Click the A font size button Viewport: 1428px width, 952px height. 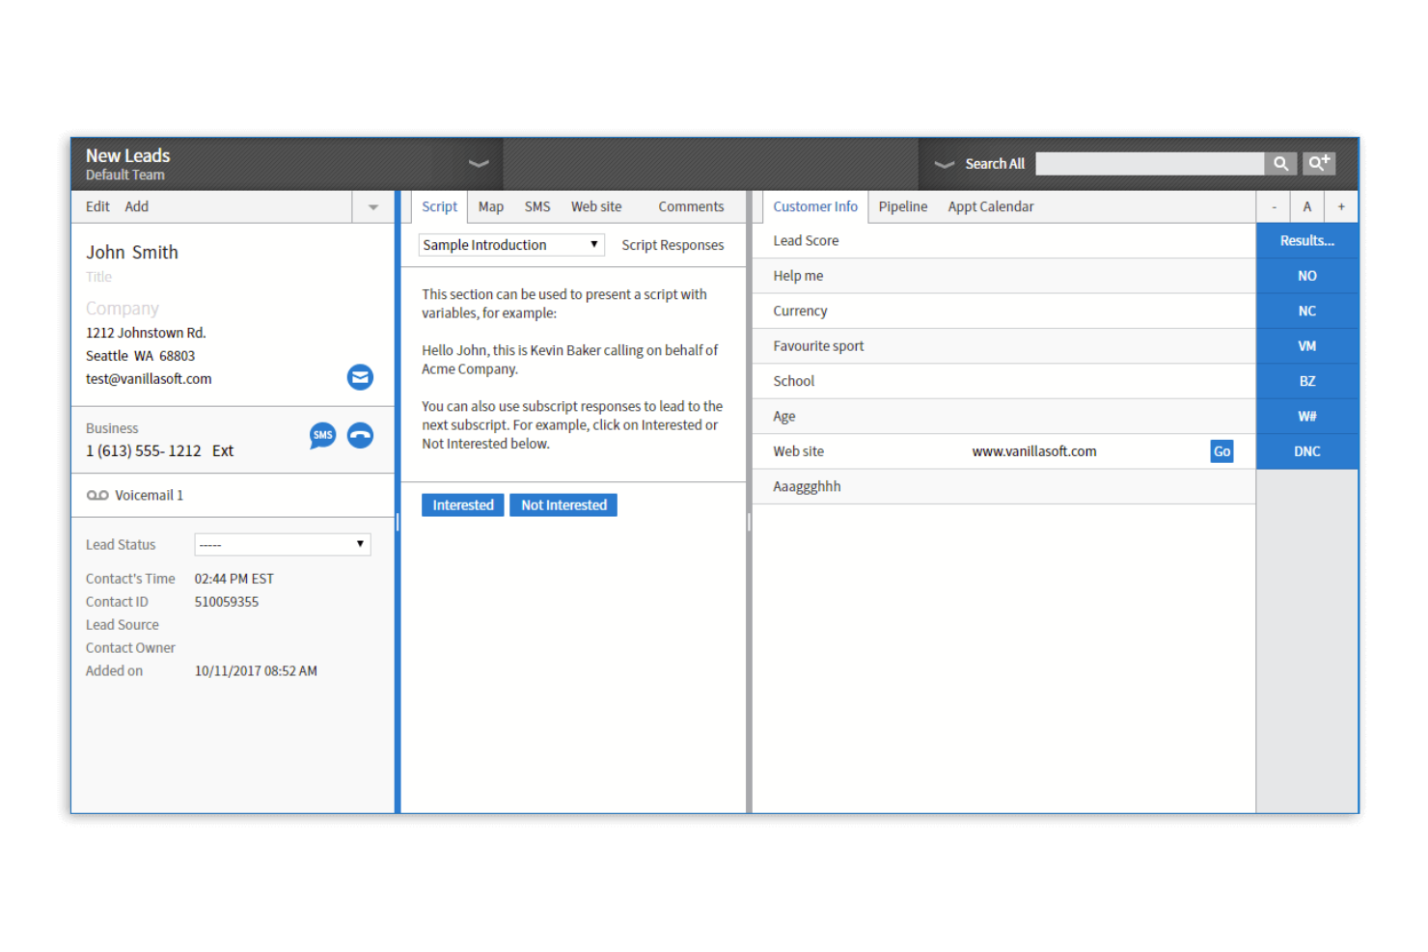pos(1307,207)
